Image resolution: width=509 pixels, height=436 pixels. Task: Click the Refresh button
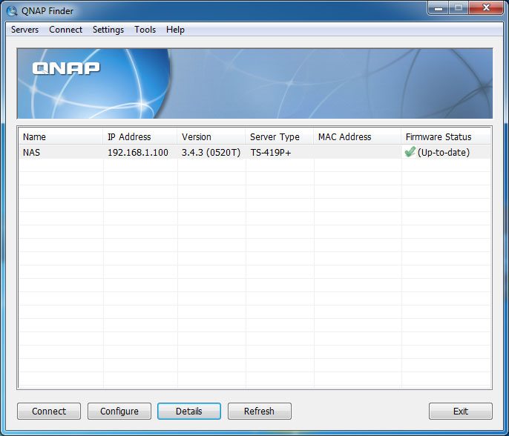260,411
